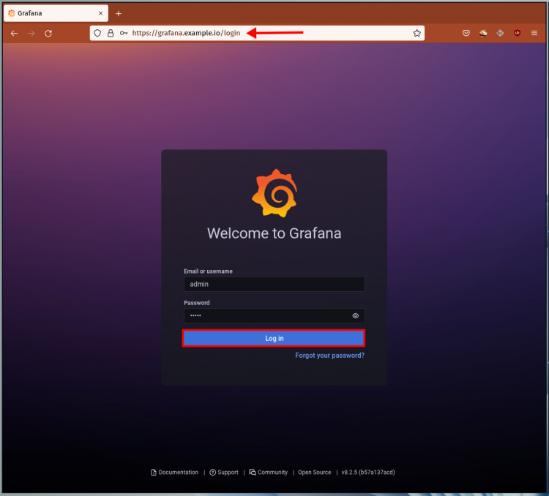This screenshot has width=549, height=496.
Task: Click the Welcome to Grafana heading
Action: 274,233
